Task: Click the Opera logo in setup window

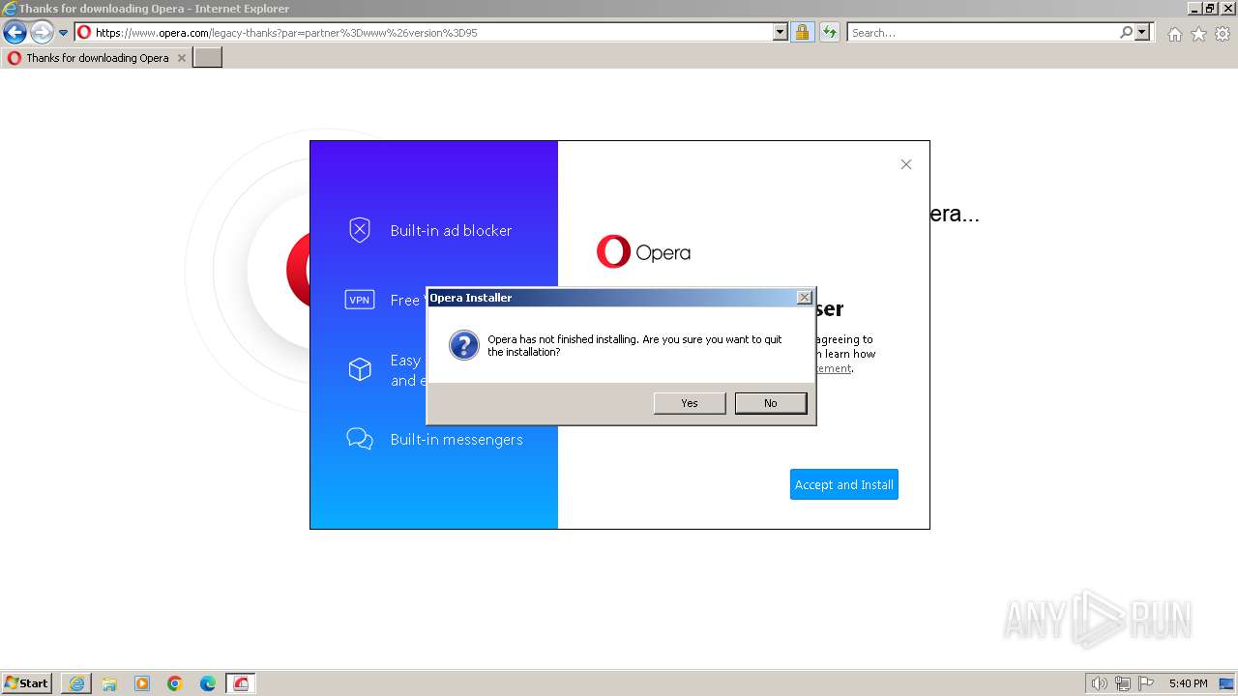Action: pos(643,252)
